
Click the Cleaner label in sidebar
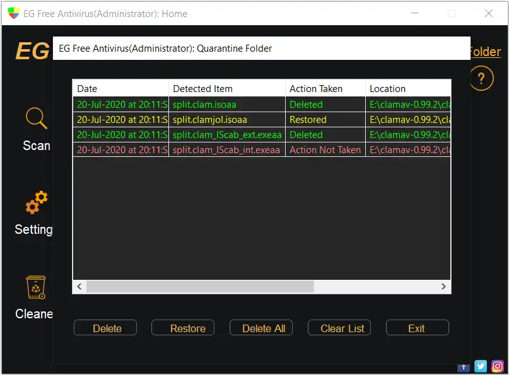(x=34, y=314)
